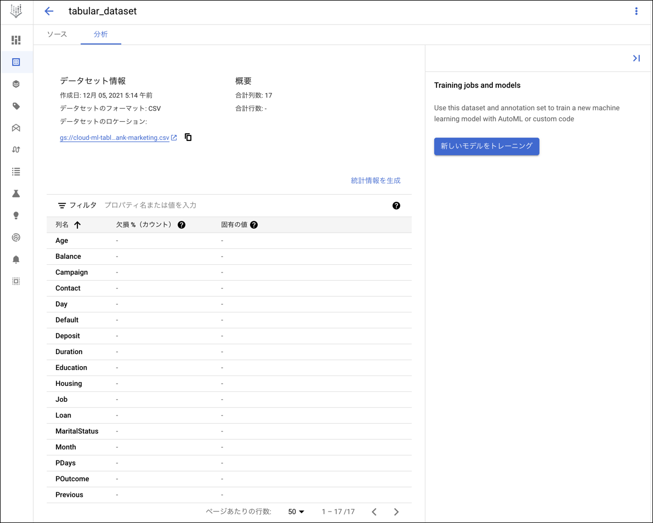The height and width of the screenshot is (523, 653).
Task: Open the Labeling tasks tag icon
Action: 16,106
